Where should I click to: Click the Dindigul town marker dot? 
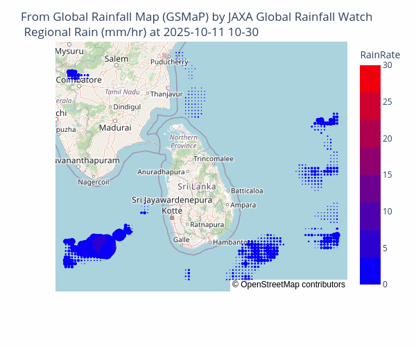(110, 107)
